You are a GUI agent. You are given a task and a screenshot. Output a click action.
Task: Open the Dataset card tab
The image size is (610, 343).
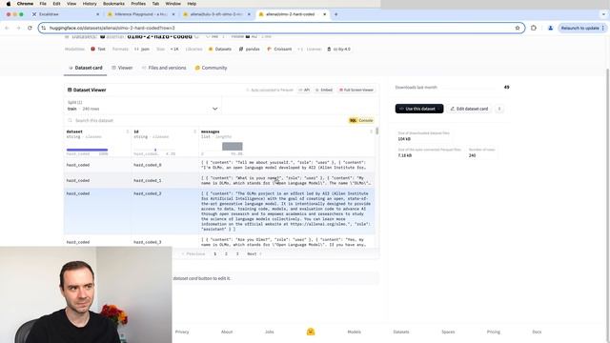click(85, 68)
